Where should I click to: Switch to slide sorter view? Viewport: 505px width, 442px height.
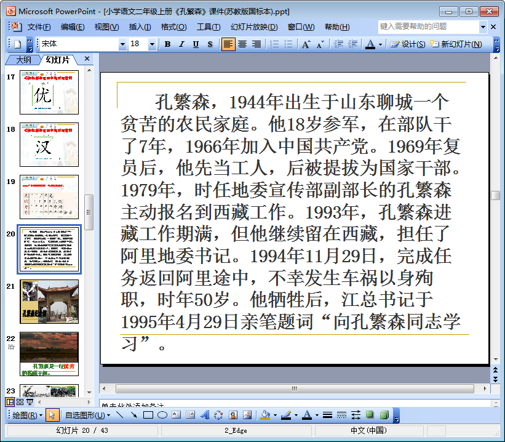click(20, 402)
